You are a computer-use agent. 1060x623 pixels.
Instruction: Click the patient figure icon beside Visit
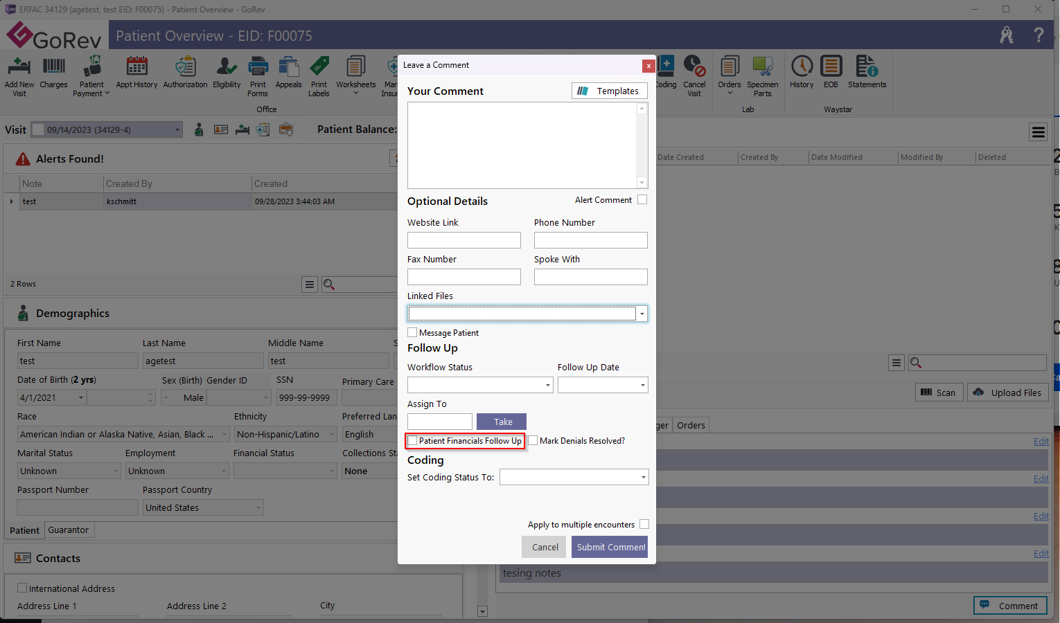click(x=199, y=129)
